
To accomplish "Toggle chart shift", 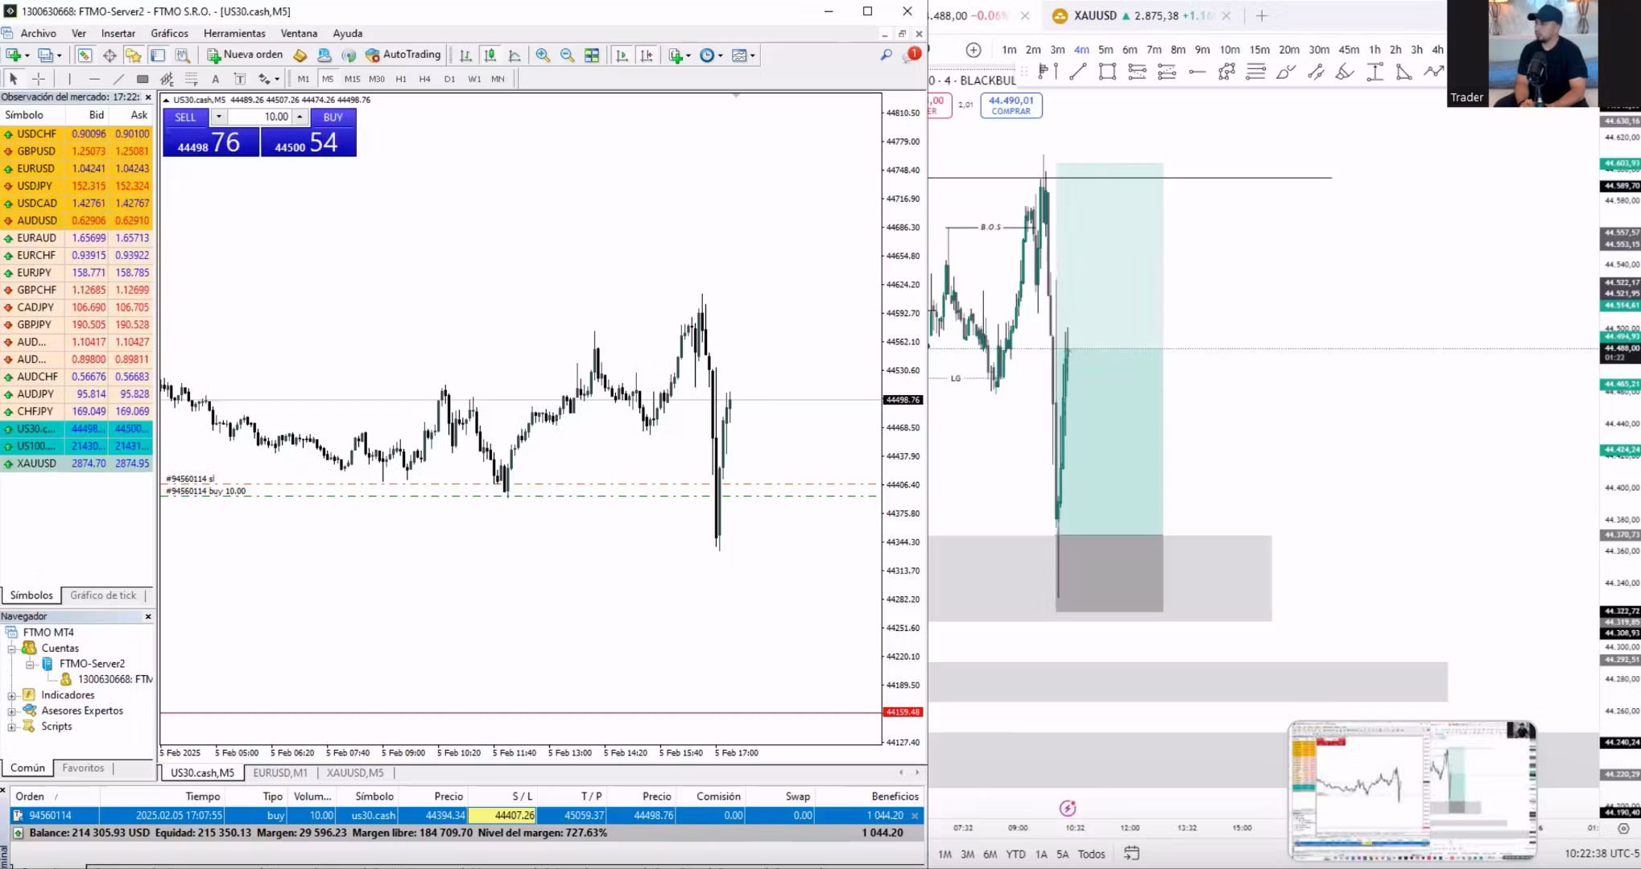I will pyautogui.click(x=647, y=55).
